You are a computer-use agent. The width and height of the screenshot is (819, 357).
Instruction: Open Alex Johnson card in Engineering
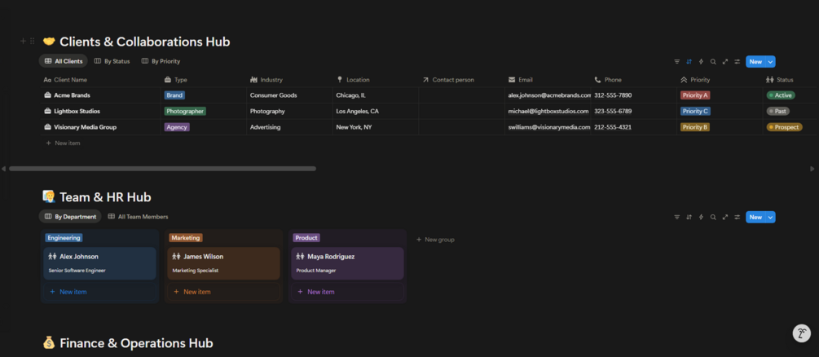99,262
